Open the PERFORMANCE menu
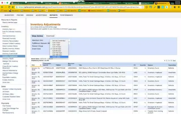Screen dimensions: 181x114 (66, 15)
